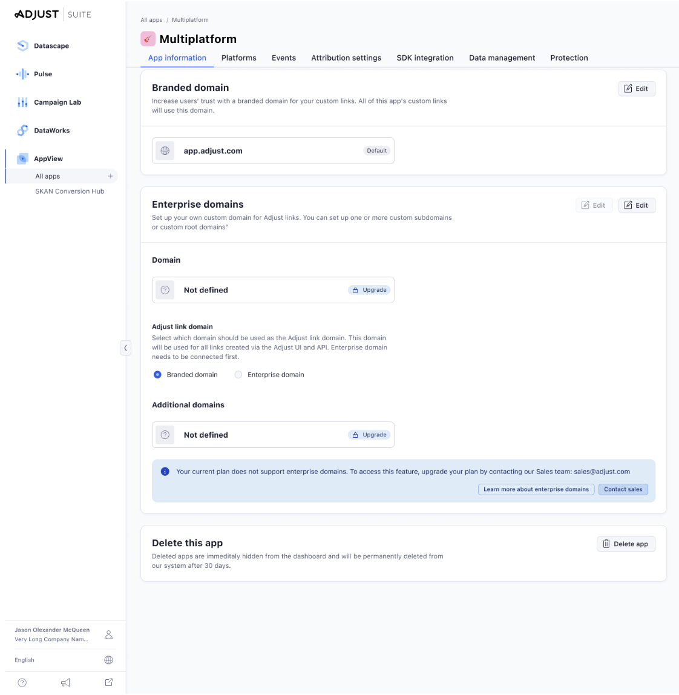This screenshot has height=695, width=679.
Task: Click Multiplatform breadcrumb
Action: tap(190, 20)
